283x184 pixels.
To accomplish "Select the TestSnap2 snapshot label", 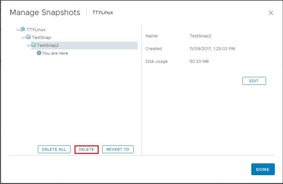I will tap(48, 46).
